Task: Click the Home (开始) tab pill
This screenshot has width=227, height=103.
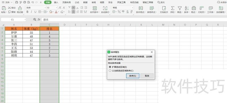Action: (x=48, y=2)
